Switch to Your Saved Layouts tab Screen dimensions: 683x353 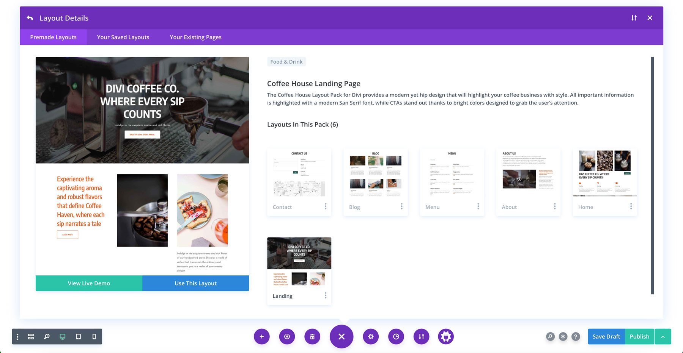[123, 37]
